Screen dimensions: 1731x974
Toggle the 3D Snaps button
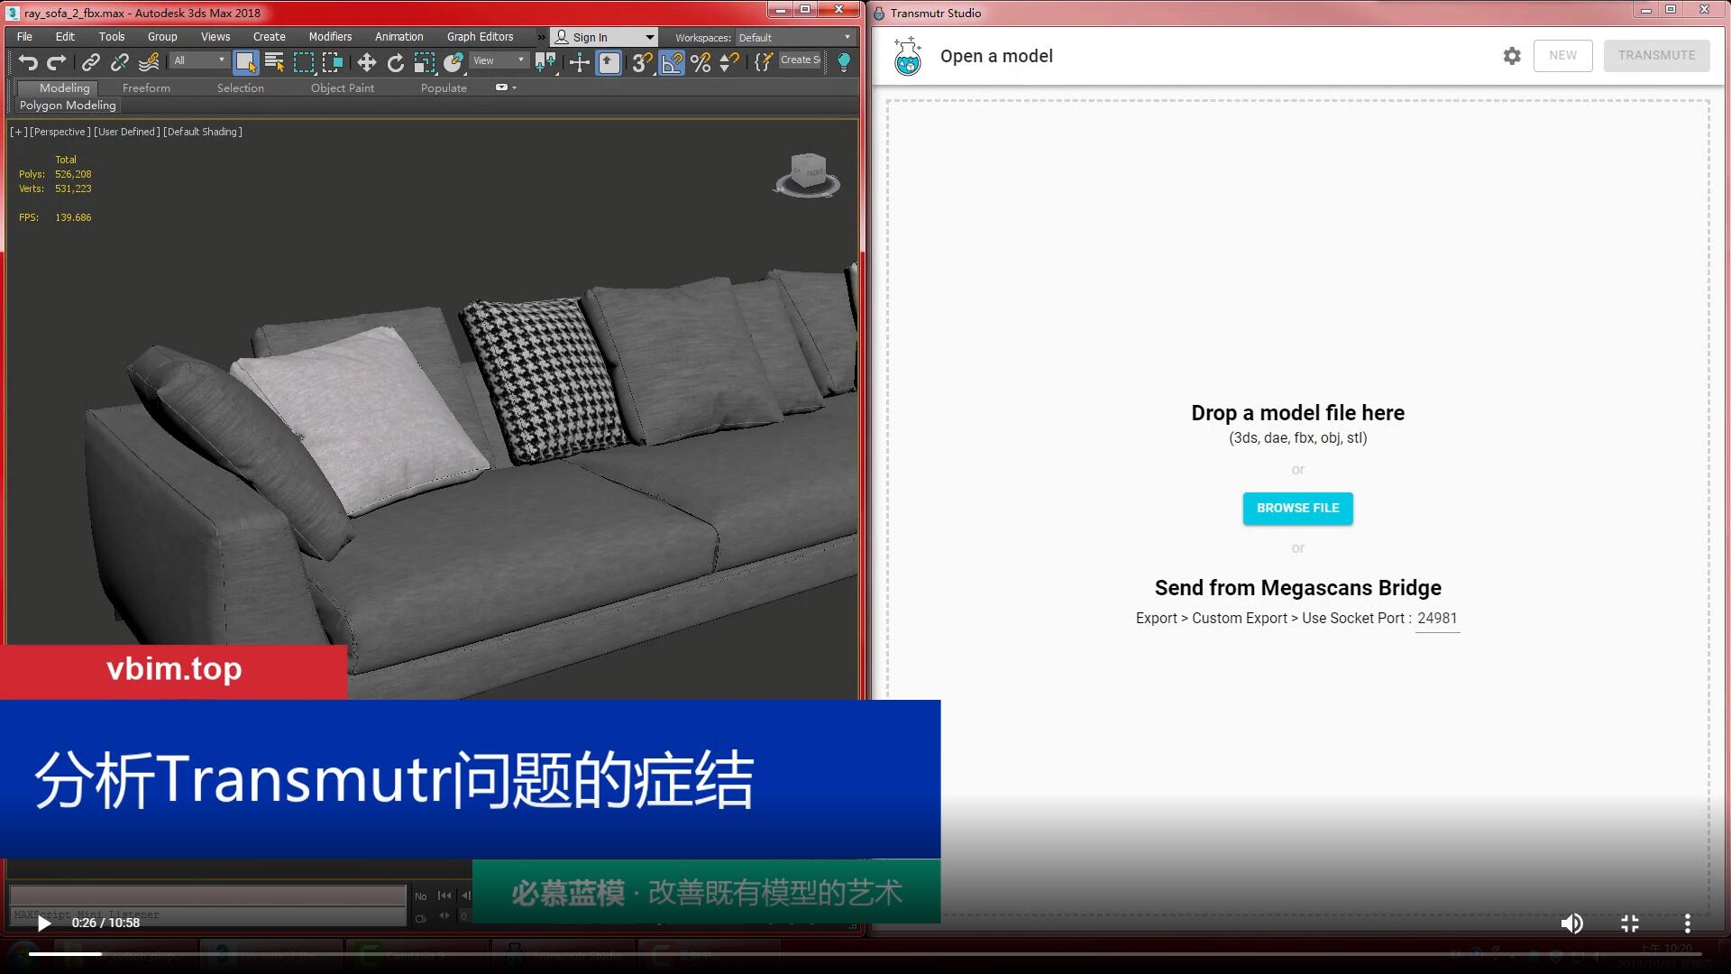pyautogui.click(x=641, y=62)
